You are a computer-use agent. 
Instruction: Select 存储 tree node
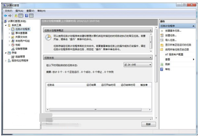14,53
